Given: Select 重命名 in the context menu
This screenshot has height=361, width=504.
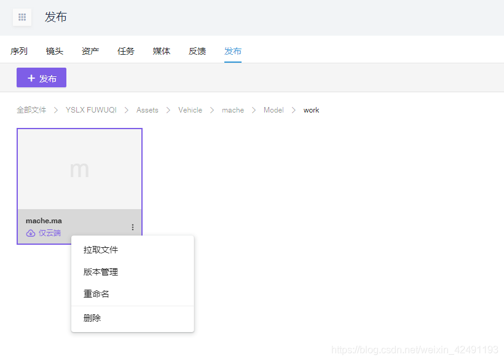Looking at the screenshot, I should tap(132, 294).
